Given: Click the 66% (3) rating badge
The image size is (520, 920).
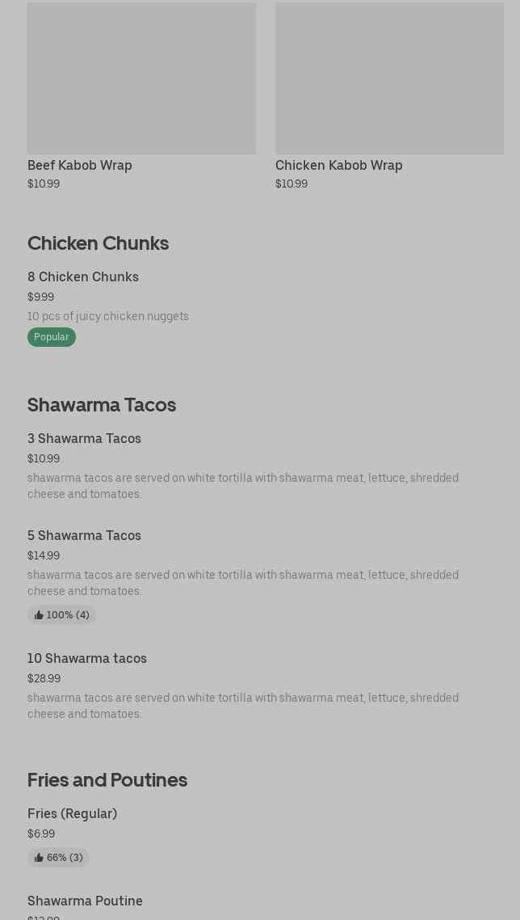Looking at the screenshot, I should pos(59,858).
